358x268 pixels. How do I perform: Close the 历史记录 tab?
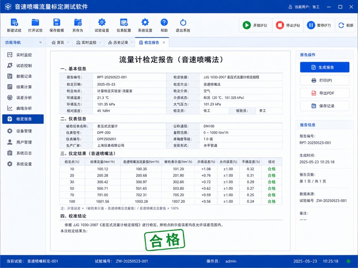132,42
